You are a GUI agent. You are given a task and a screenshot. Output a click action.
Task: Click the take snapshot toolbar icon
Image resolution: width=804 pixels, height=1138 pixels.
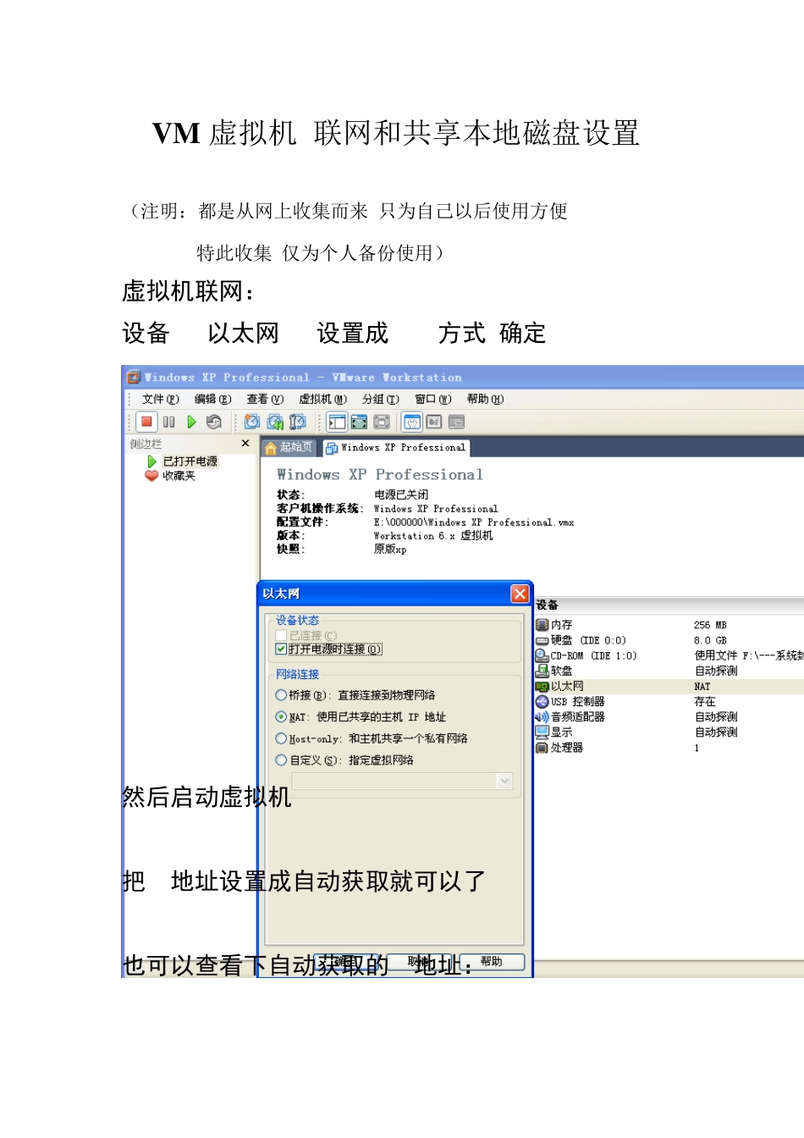pos(252,422)
